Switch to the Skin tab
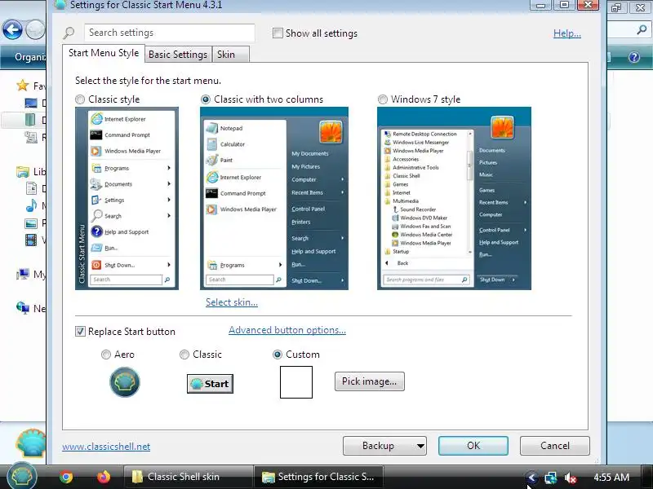Viewport: 653px width, 489px height. [x=230, y=55]
